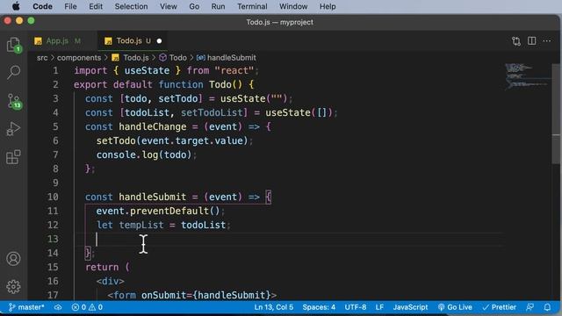Click the Todo.js breadcrumb
Screen dimensions: 562x316
[131, 58]
